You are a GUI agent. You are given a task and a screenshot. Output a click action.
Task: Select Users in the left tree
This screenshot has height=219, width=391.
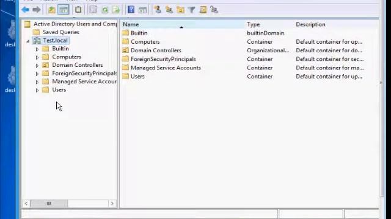[59, 90]
